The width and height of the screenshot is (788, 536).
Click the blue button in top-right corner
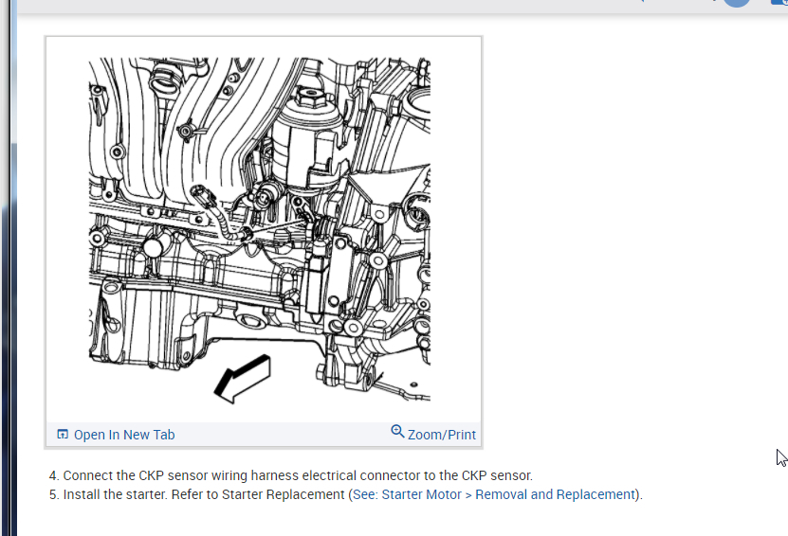click(779, 2)
